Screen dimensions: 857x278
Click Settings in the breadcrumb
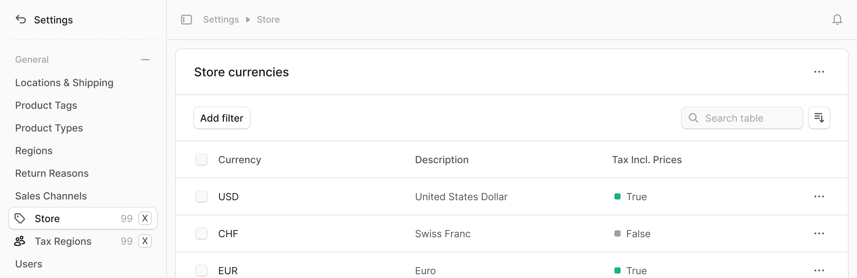221,20
